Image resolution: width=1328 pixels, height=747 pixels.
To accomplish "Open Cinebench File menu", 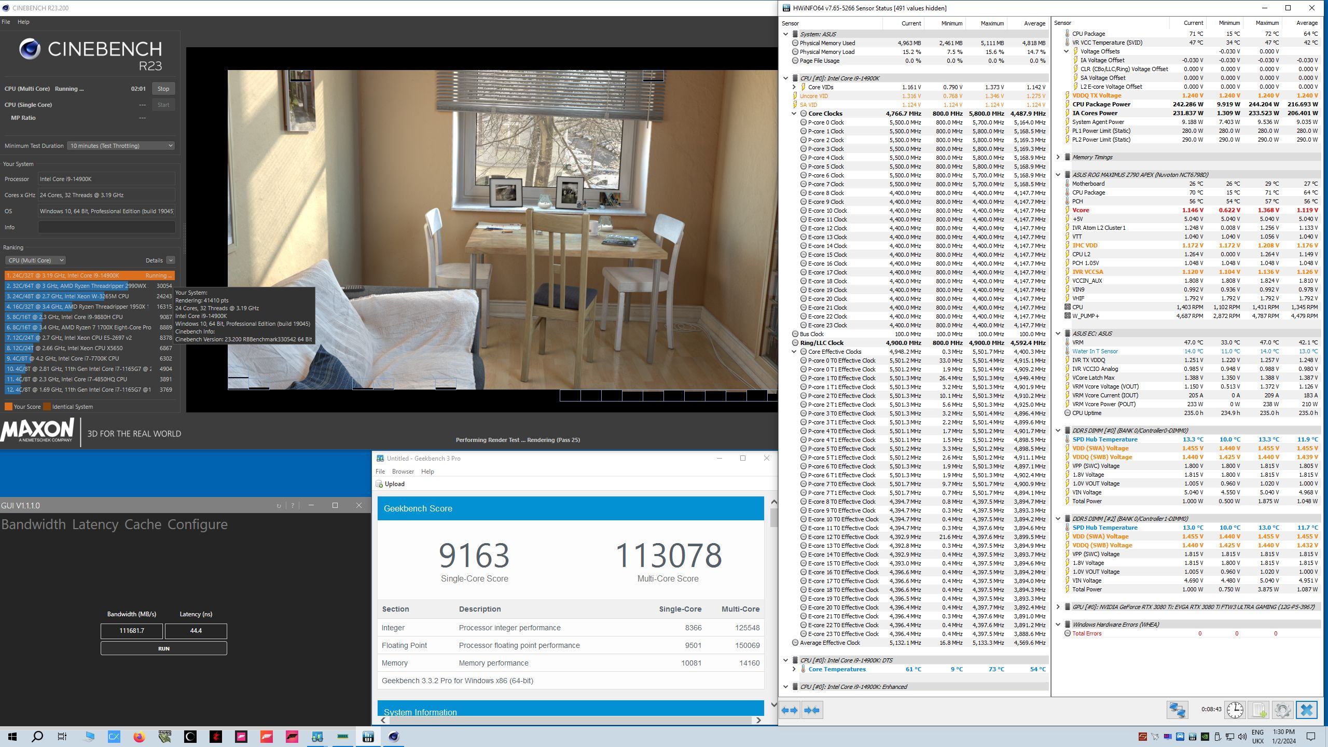I will coord(6,22).
